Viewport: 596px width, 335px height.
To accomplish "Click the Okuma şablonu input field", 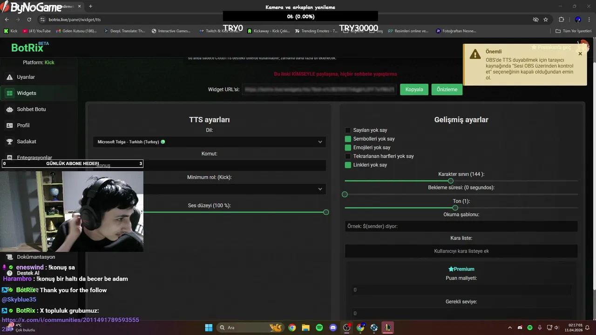I will (x=461, y=226).
